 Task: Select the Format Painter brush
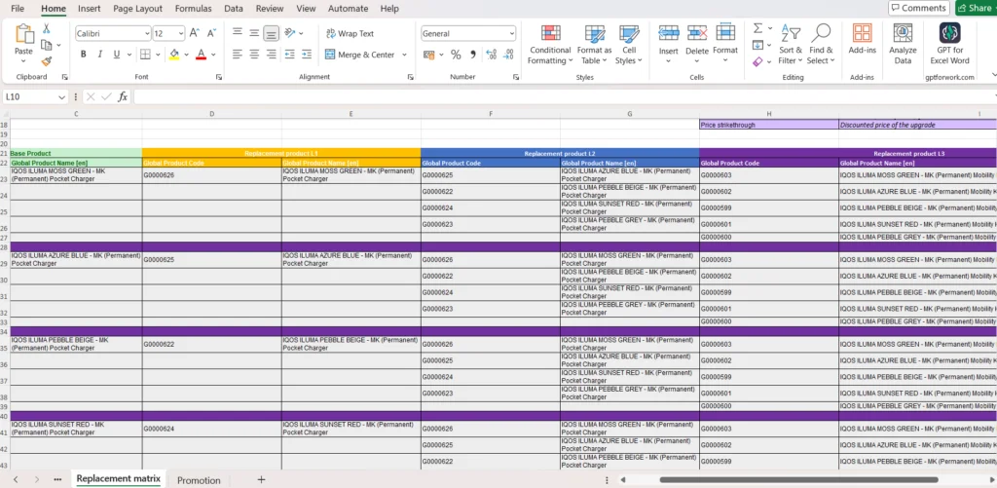[x=47, y=61]
